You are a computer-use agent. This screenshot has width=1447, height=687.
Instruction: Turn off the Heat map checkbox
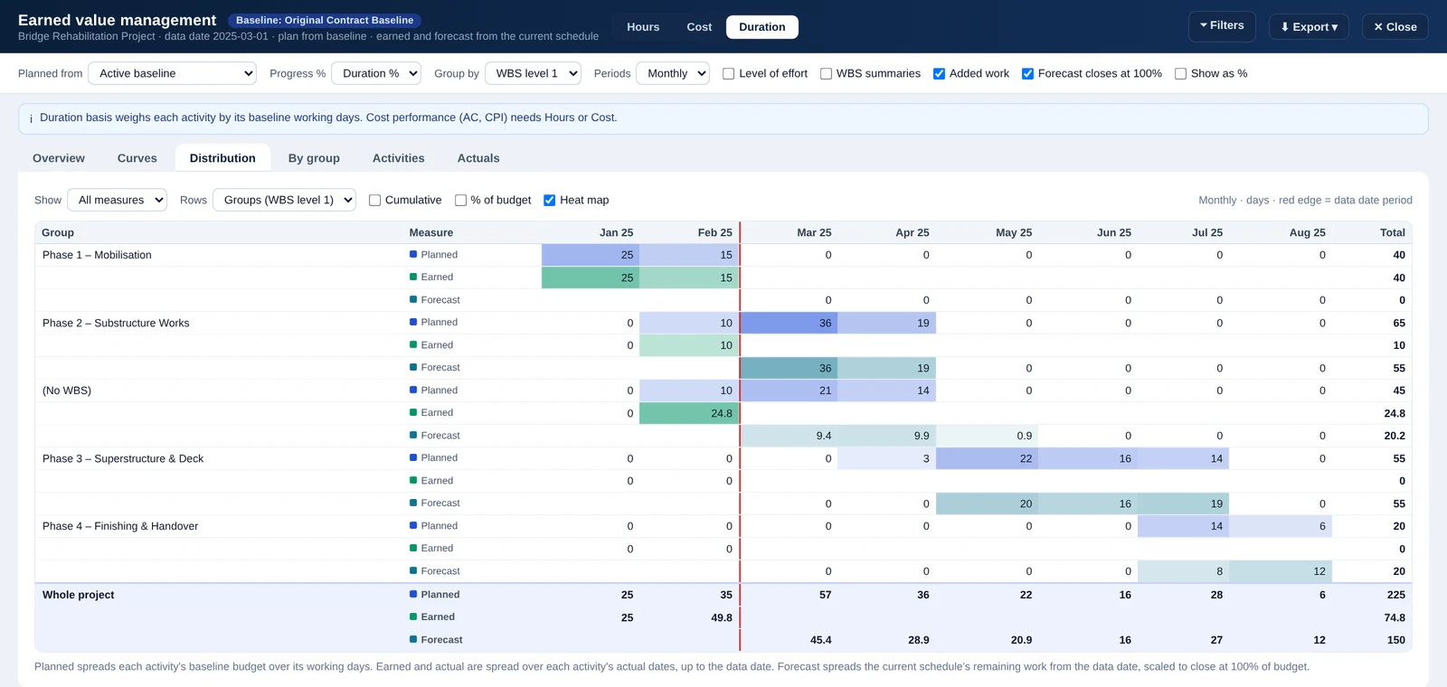(x=550, y=201)
